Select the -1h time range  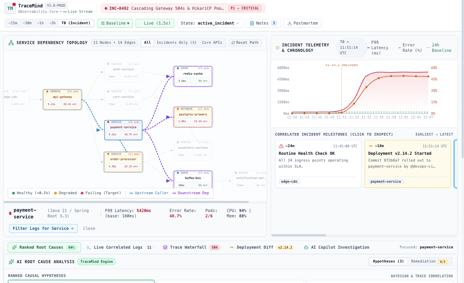coord(40,23)
